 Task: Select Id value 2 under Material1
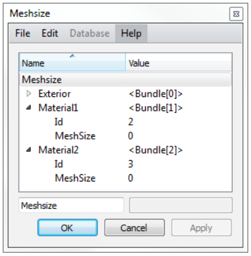coord(130,122)
